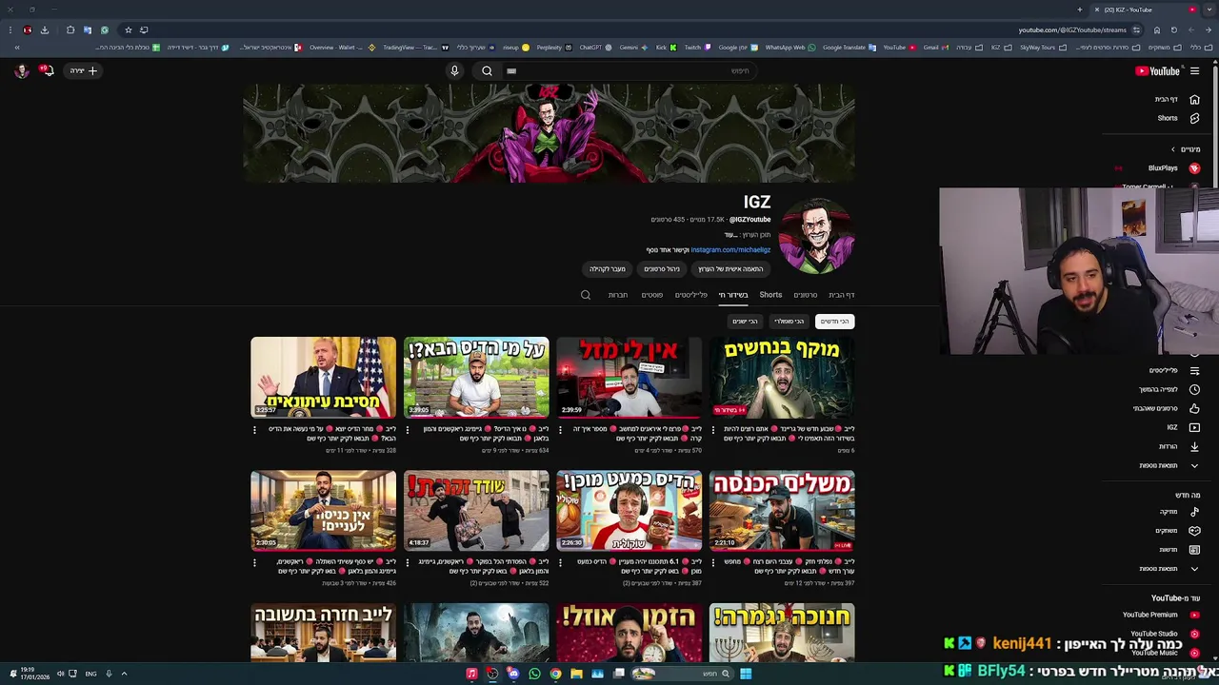Open the bakery 2:21:10 stream thumbnail
The width and height of the screenshot is (1219, 685).
pyautogui.click(x=782, y=511)
